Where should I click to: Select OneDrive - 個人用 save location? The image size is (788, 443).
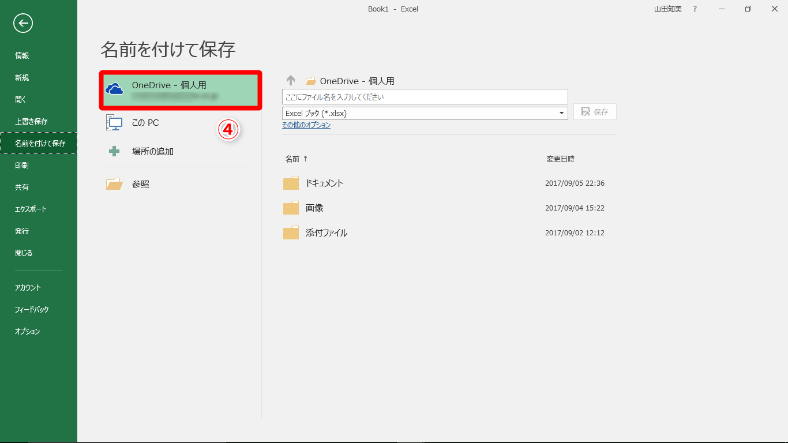pyautogui.click(x=181, y=91)
